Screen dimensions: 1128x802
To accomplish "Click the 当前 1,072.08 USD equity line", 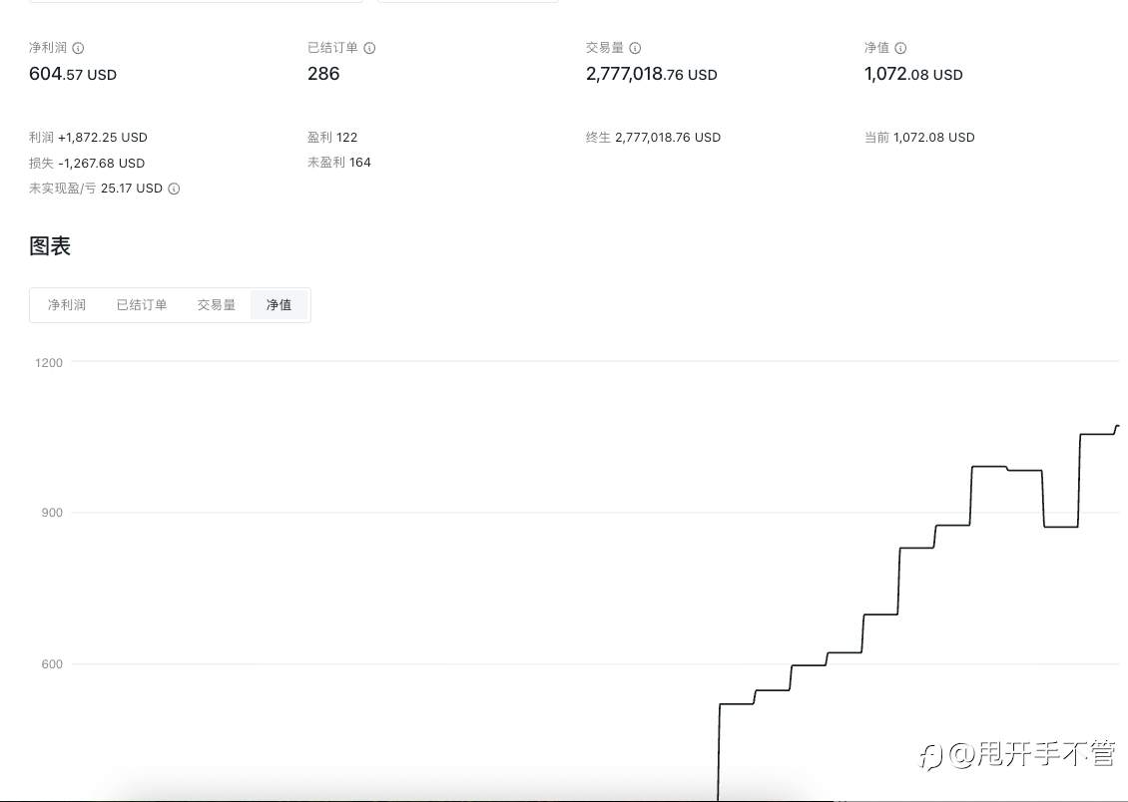I will point(919,138).
